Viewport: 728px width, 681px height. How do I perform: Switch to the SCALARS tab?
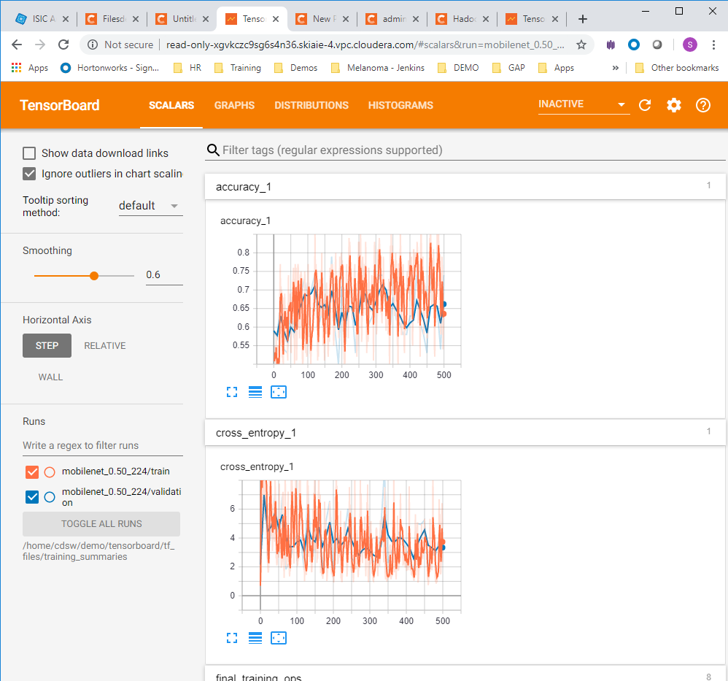(171, 105)
